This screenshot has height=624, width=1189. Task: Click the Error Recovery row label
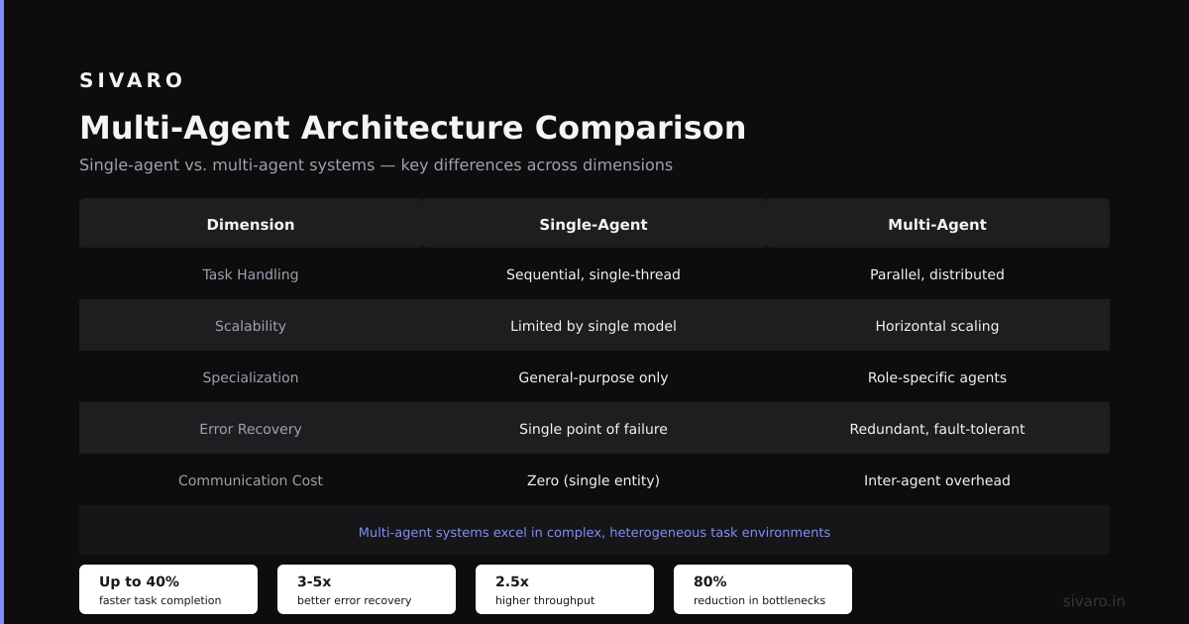(x=251, y=429)
